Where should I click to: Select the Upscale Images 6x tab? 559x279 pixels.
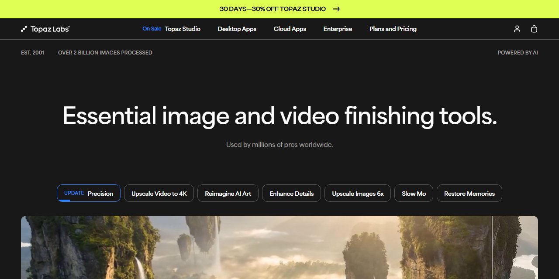tap(358, 193)
